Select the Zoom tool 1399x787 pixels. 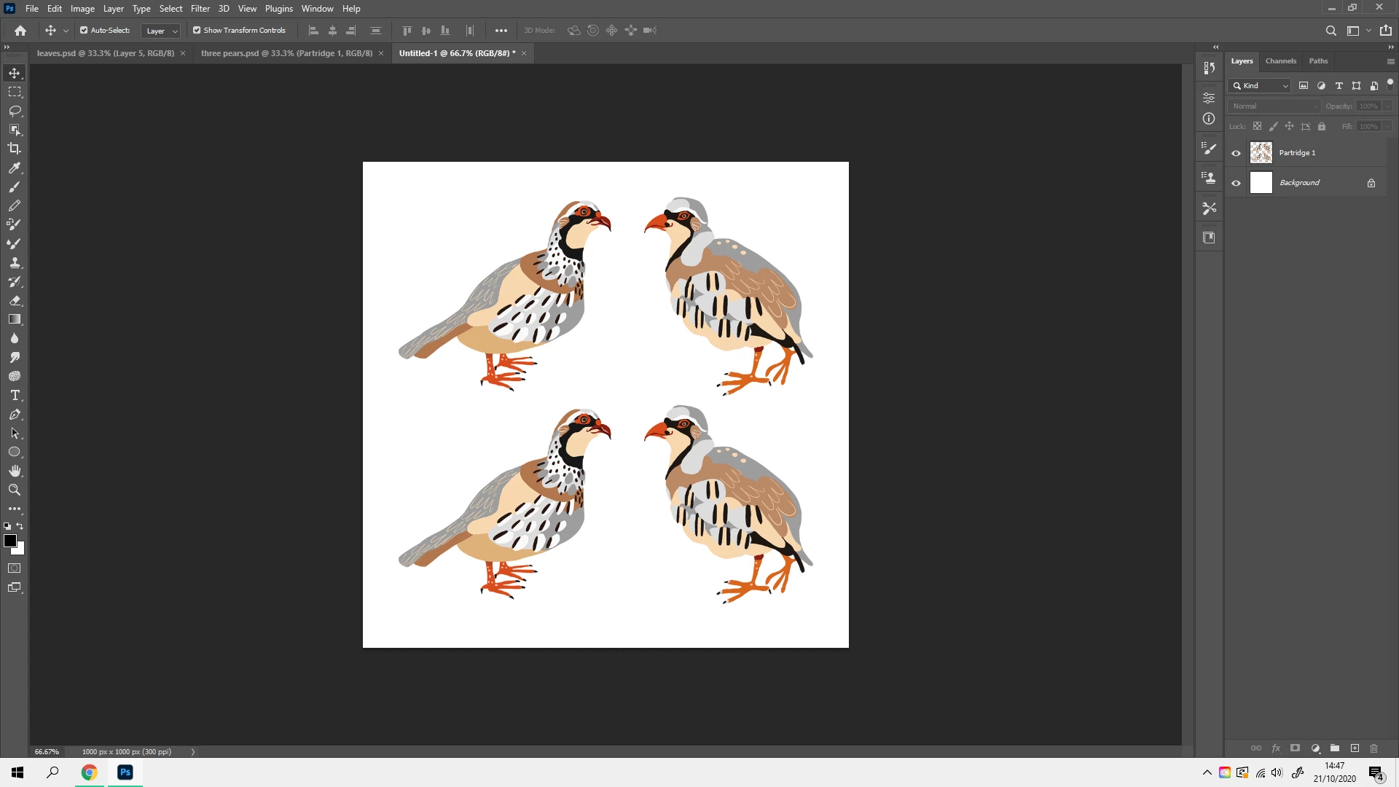point(15,490)
